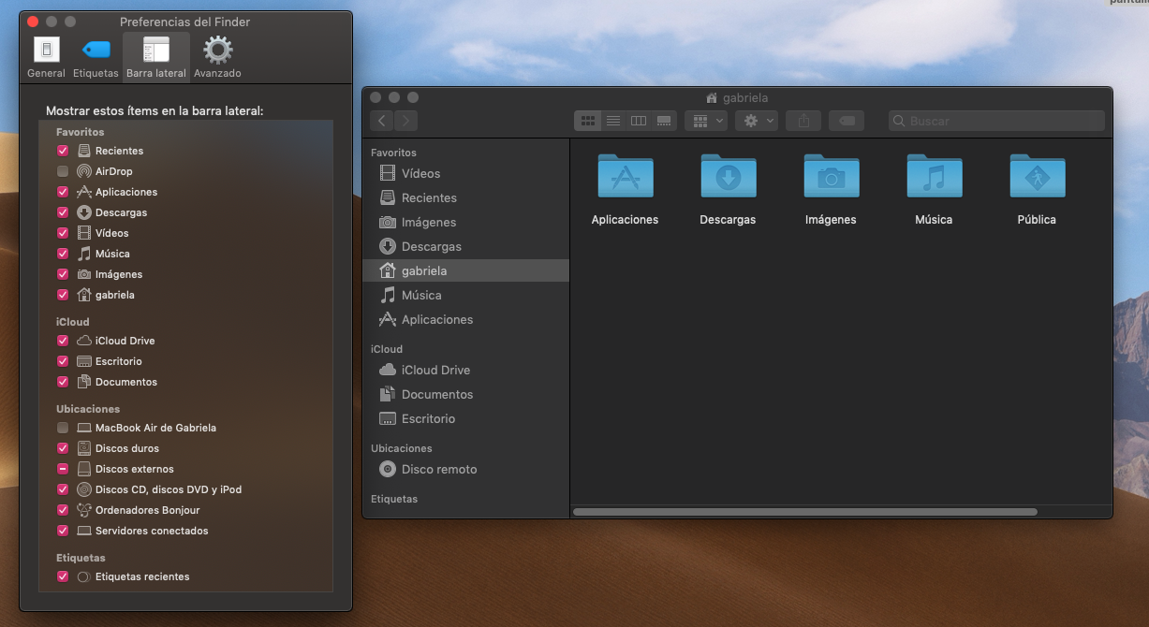The image size is (1149, 627).
Task: Uncheck the Imágenes checkbox in preferences
Action: tap(63, 274)
